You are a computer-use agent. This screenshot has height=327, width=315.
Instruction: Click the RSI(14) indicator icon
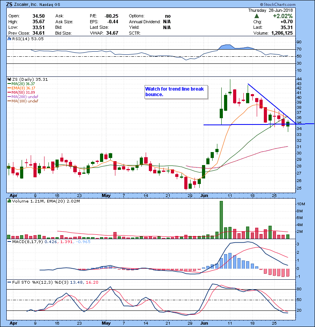click(9, 39)
